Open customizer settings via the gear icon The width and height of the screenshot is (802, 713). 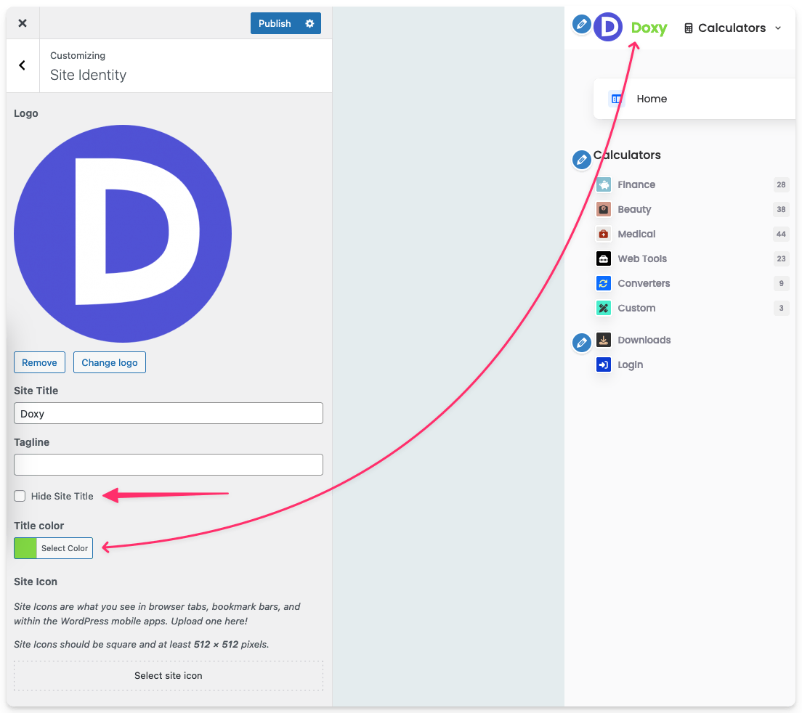click(x=309, y=23)
